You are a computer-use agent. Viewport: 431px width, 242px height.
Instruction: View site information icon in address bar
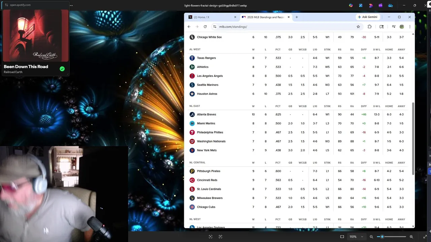click(x=215, y=27)
